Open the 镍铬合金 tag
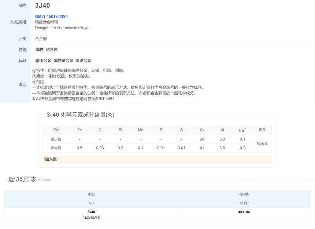Image resolution: width=315 pixels, height=229 pixels. (x=84, y=61)
